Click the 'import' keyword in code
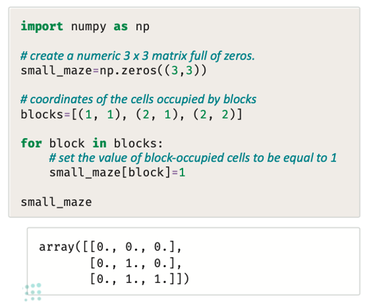Image resolution: width=367 pixels, height=302 pixels. [x=42, y=27]
